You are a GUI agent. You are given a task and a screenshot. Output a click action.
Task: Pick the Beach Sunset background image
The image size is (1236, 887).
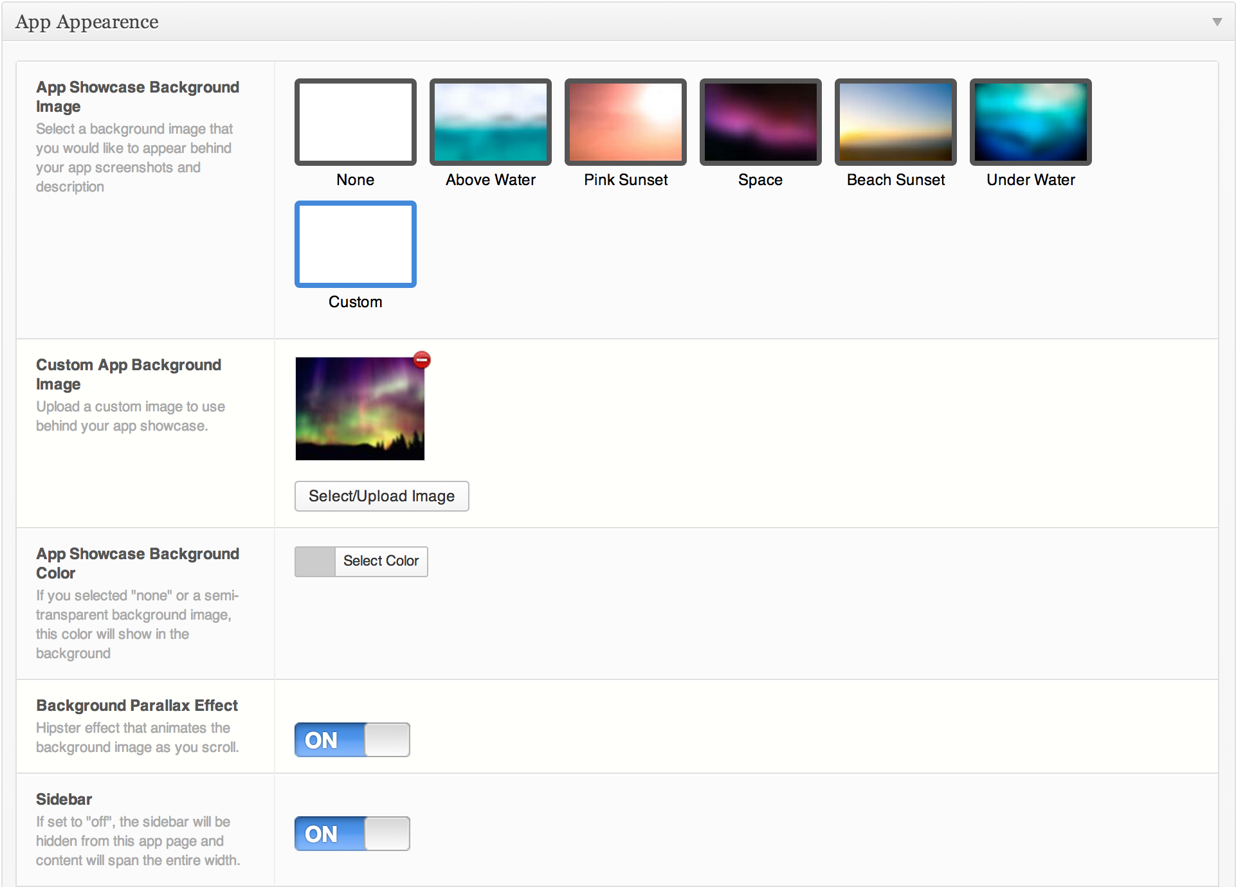click(896, 122)
